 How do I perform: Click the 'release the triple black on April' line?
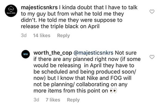(60, 26)
